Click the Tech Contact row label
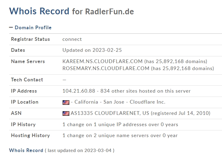Image resolution: width=222 pixels, height=156 pixels. (27, 80)
